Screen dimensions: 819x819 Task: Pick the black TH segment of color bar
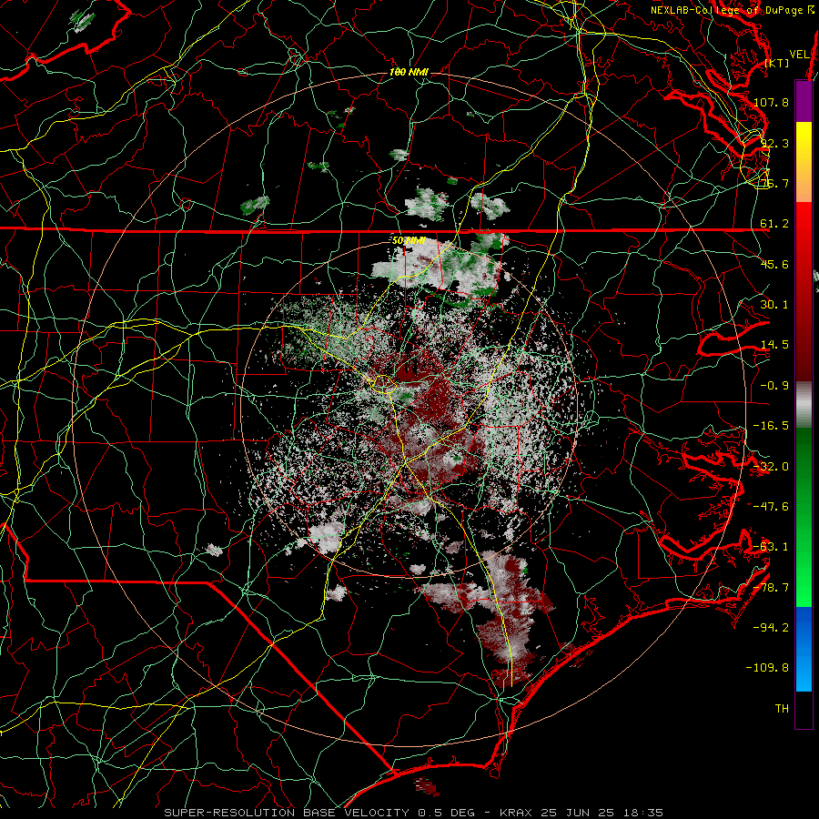pos(804,709)
